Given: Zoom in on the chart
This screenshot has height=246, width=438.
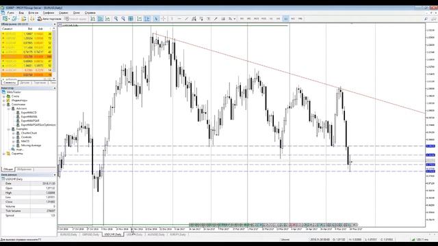Looking at the screenshot, I should 116,18.
